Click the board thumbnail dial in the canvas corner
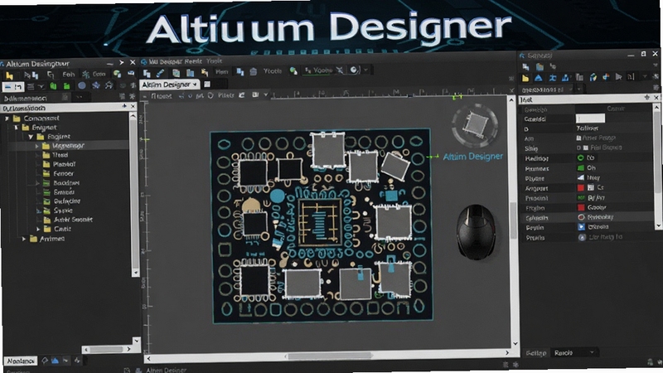663x373 pixels. [x=475, y=125]
